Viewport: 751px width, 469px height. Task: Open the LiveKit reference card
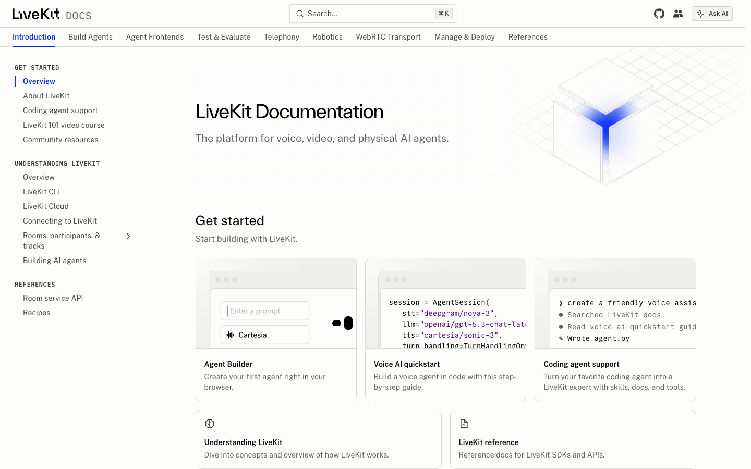573,439
